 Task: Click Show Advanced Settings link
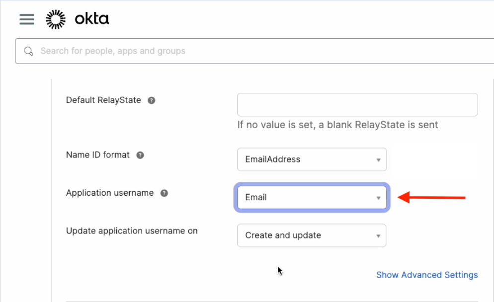[426, 275]
